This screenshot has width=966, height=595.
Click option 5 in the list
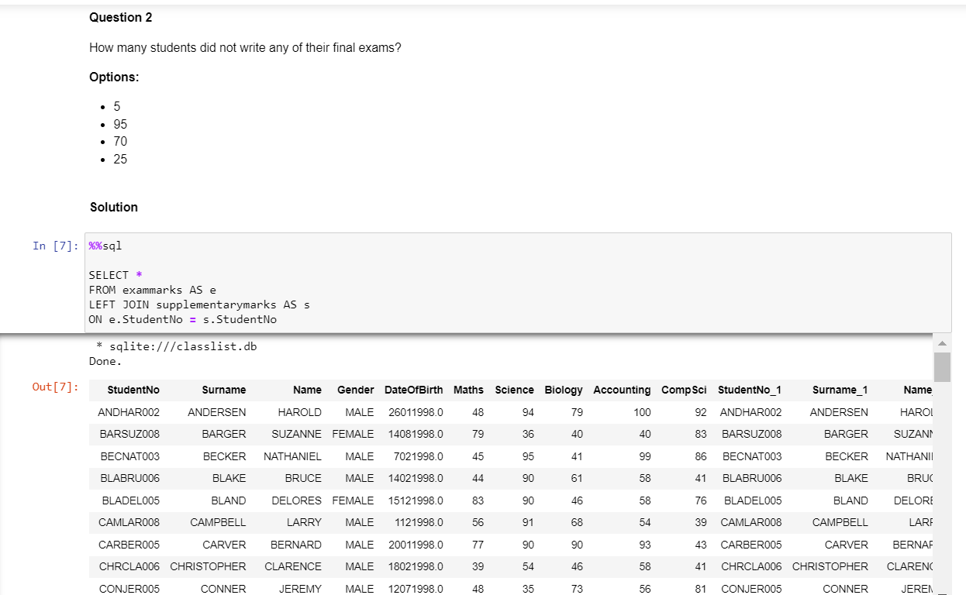(117, 107)
